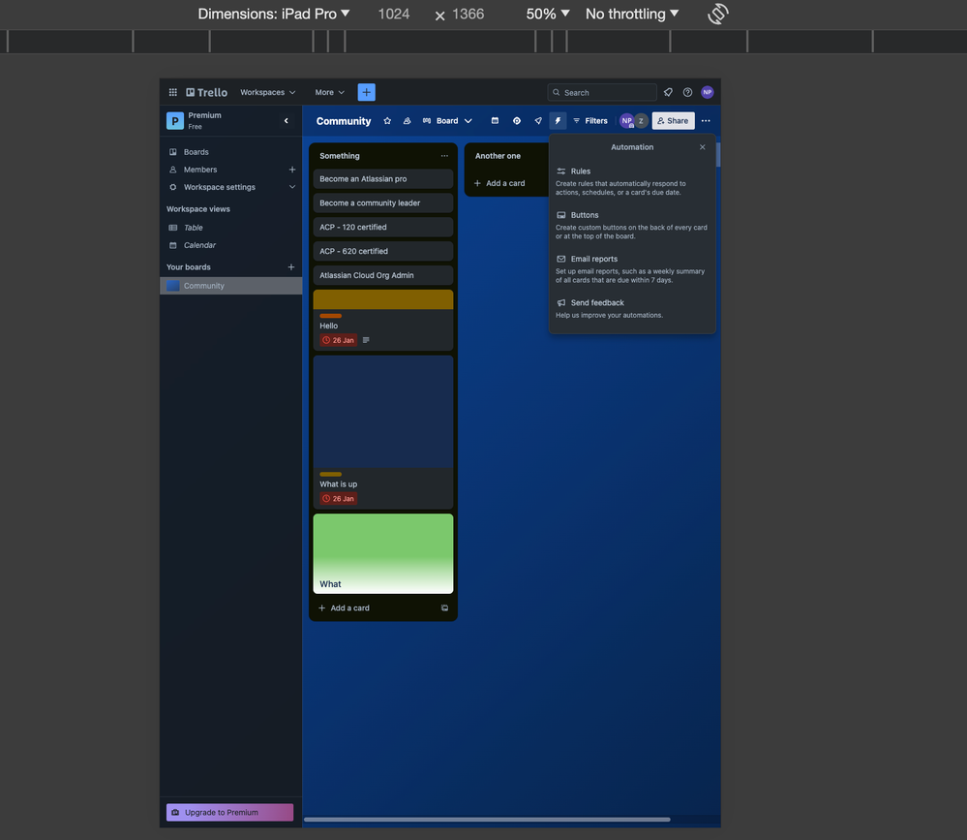Collapse the sidebar using the chevron

pyautogui.click(x=286, y=121)
